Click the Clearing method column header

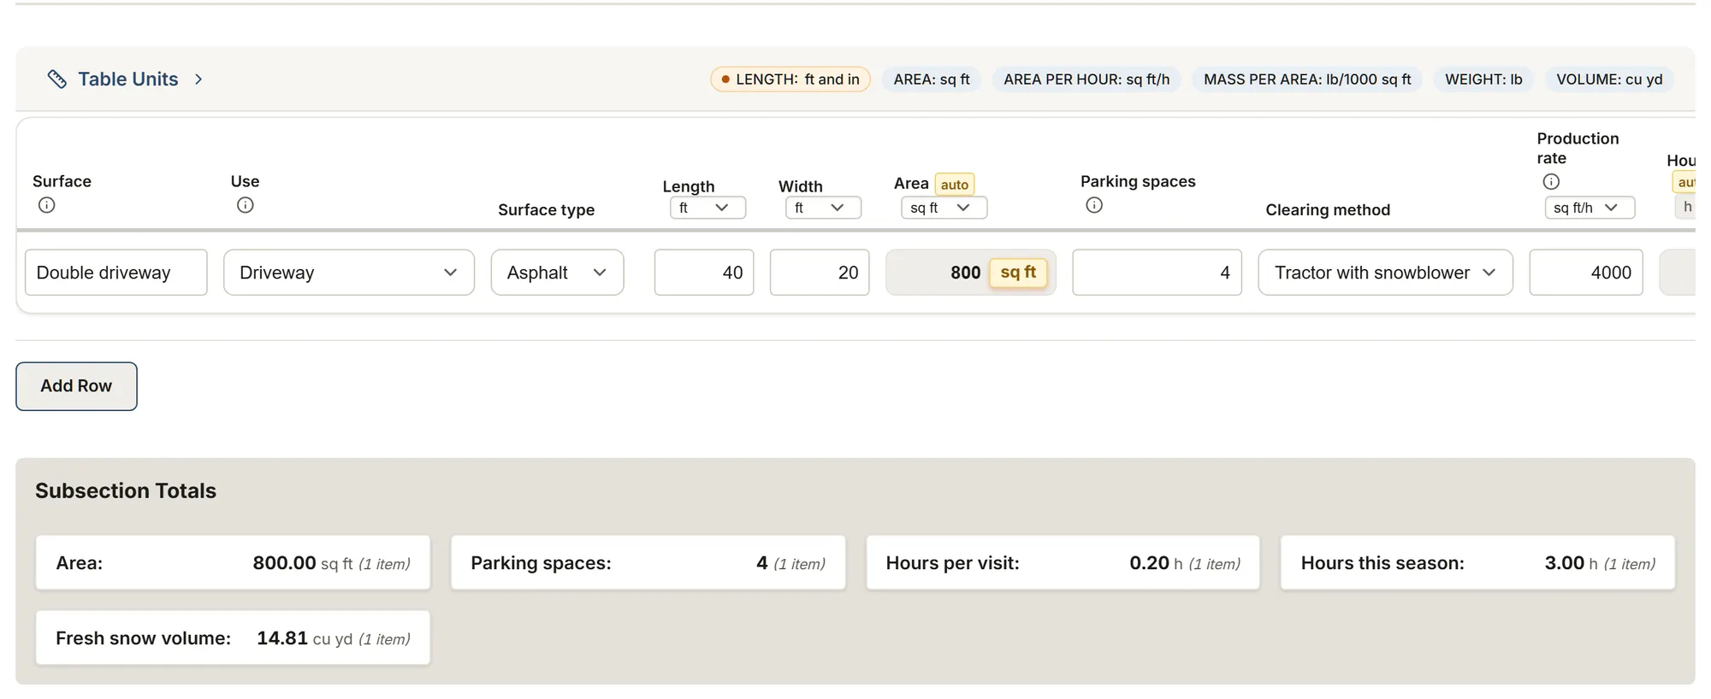click(1328, 210)
